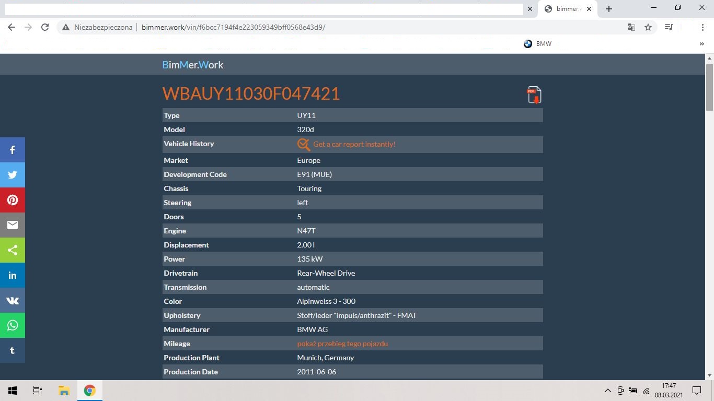Viewport: 714px width, 401px height.
Task: Open the BMW bookmark
Action: coord(538,44)
